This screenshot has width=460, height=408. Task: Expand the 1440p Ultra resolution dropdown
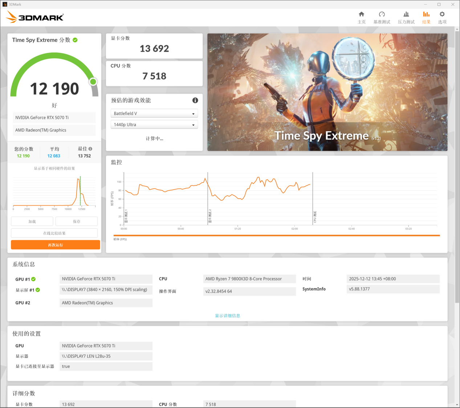click(154, 125)
